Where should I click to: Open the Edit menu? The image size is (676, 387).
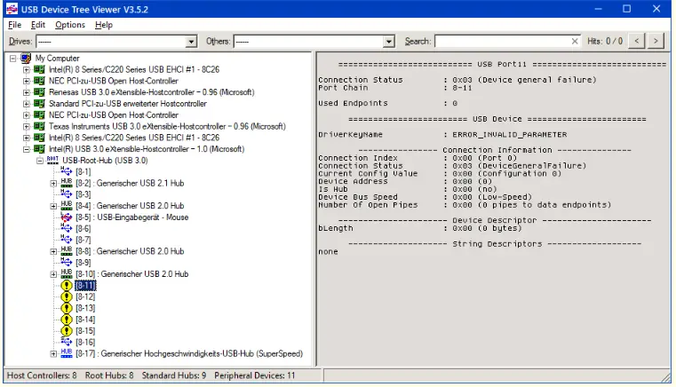[x=38, y=25]
